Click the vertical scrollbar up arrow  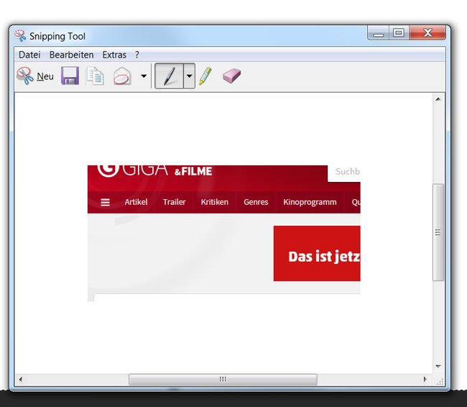pyautogui.click(x=438, y=99)
